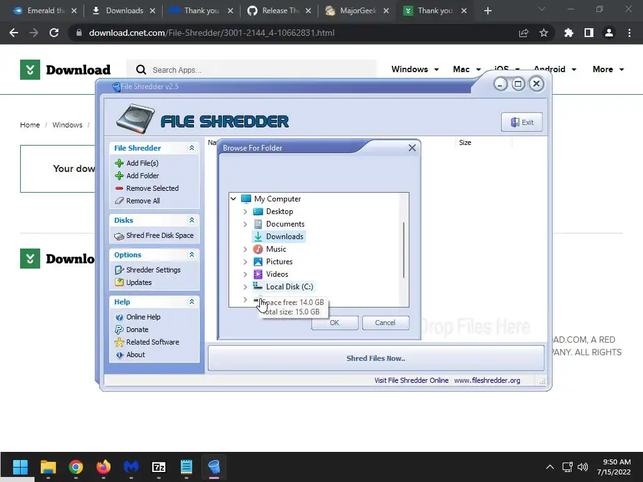
Task: Open the Chrome extensions puzzle icon
Action: coord(569,33)
